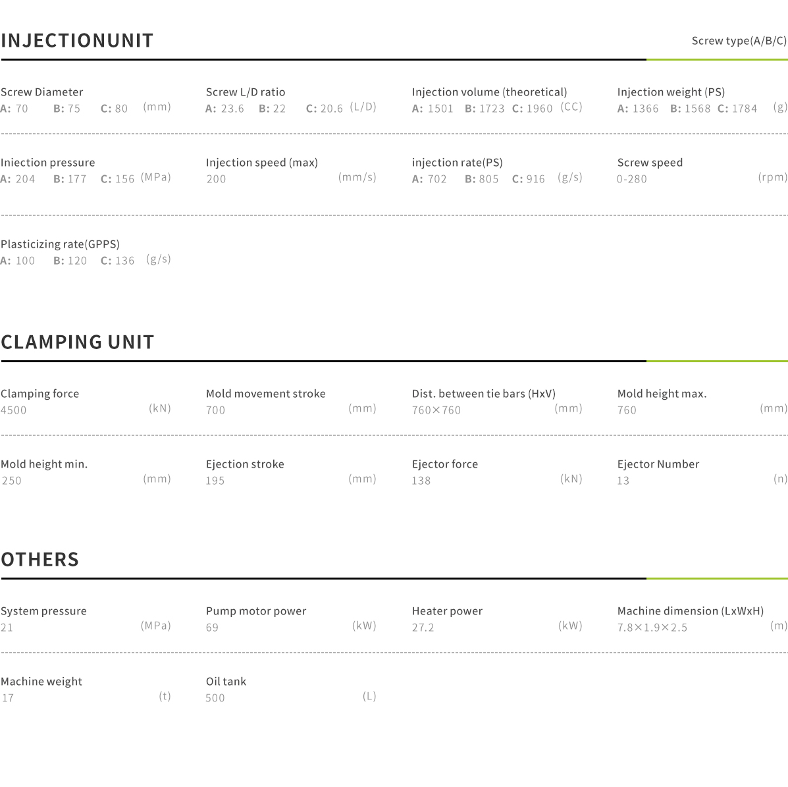This screenshot has height=787, width=788.
Task: Click the Pump motor power label
Action: click(256, 611)
